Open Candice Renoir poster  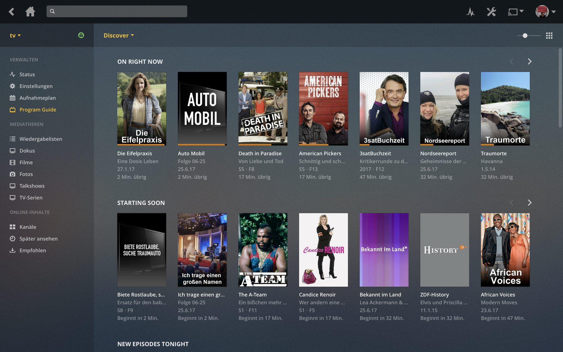tap(323, 250)
